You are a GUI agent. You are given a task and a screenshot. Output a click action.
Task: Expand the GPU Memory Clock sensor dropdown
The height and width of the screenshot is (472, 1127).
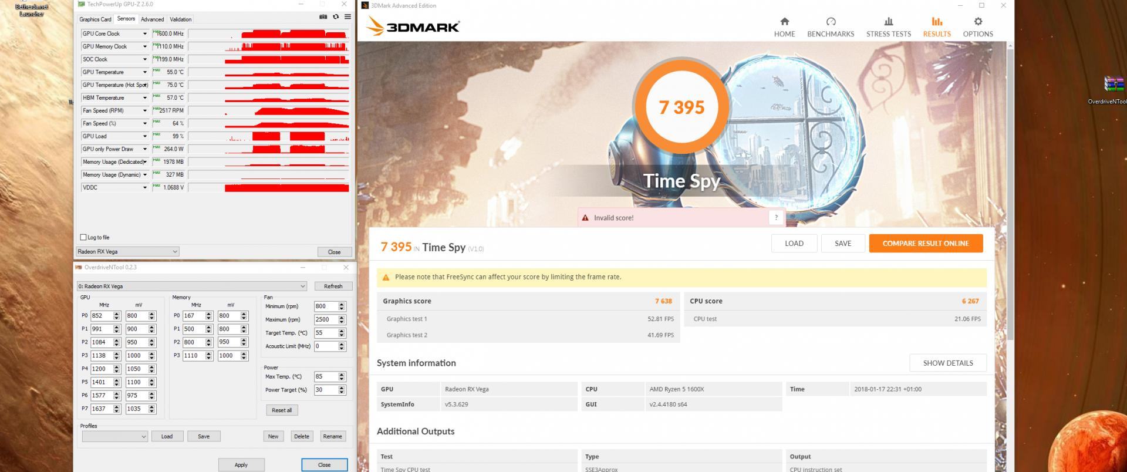coord(145,46)
